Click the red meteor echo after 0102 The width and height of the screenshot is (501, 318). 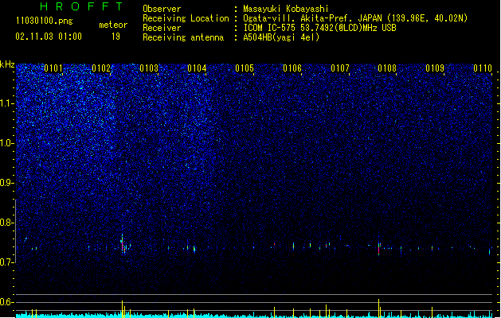pyautogui.click(x=122, y=246)
